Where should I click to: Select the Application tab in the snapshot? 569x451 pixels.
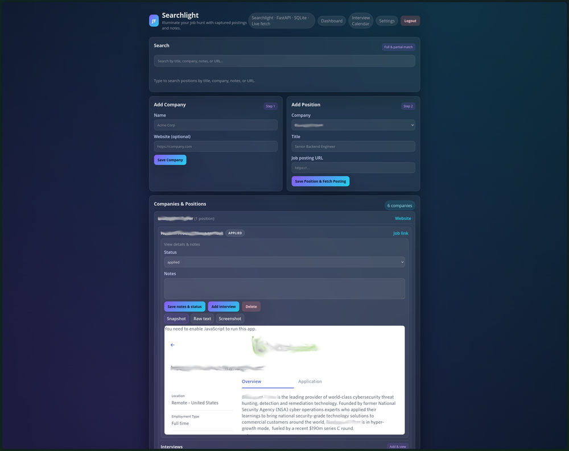click(310, 382)
